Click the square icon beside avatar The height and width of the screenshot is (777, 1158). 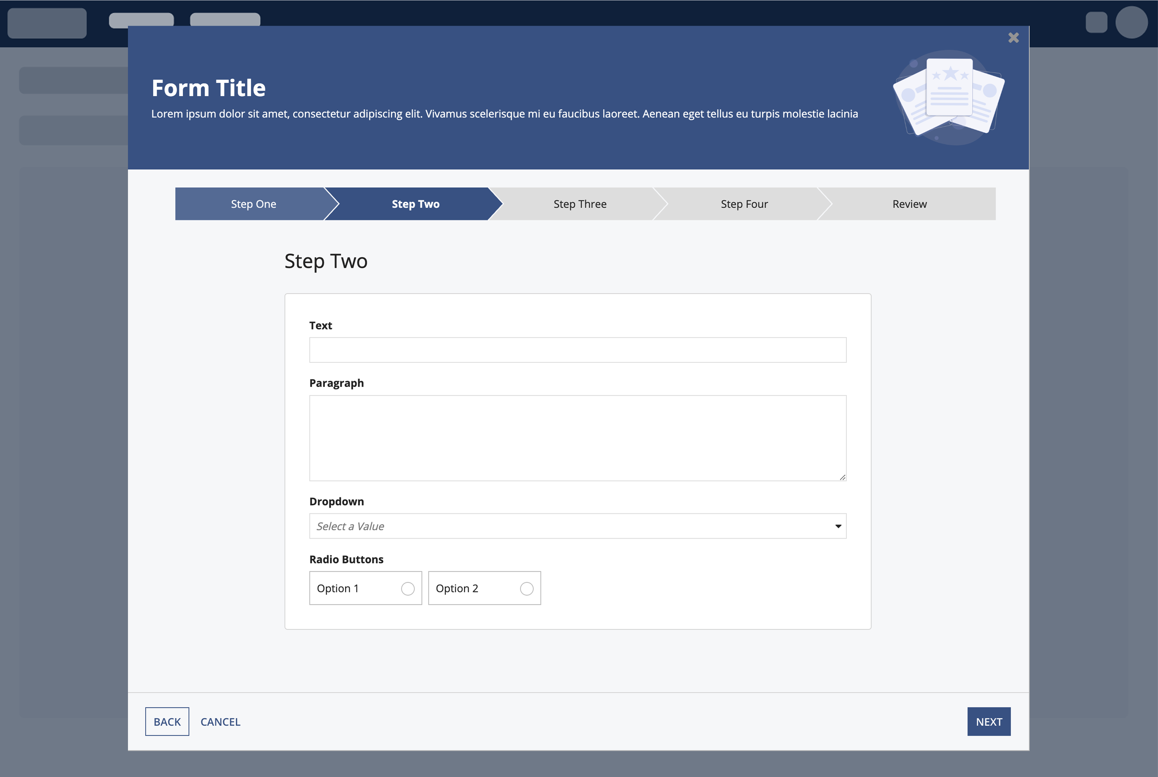point(1096,22)
